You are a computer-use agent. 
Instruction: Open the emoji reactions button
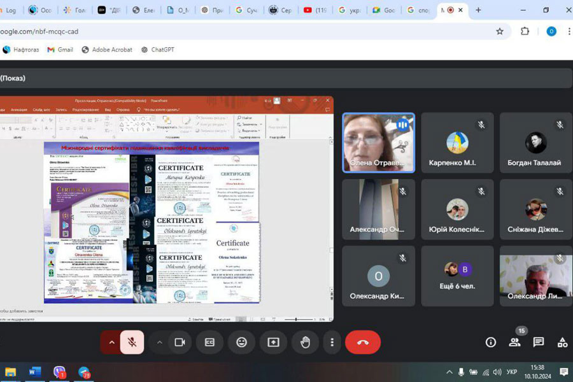pyautogui.click(x=241, y=342)
